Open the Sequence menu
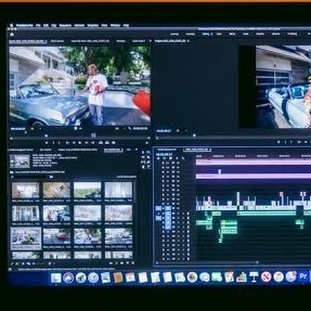Screen dimensions: 311x311 pyautogui.click(x=65, y=25)
